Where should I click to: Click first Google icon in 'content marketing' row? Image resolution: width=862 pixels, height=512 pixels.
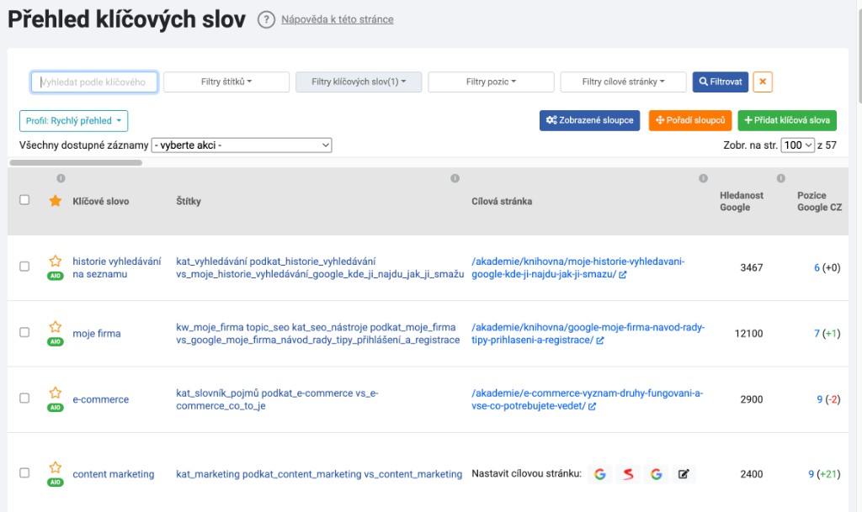point(599,474)
